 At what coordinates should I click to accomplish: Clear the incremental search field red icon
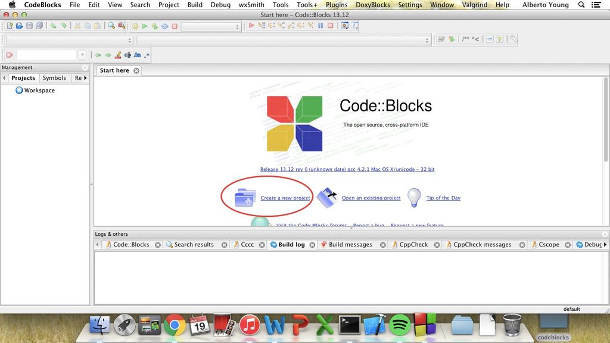click(10, 55)
